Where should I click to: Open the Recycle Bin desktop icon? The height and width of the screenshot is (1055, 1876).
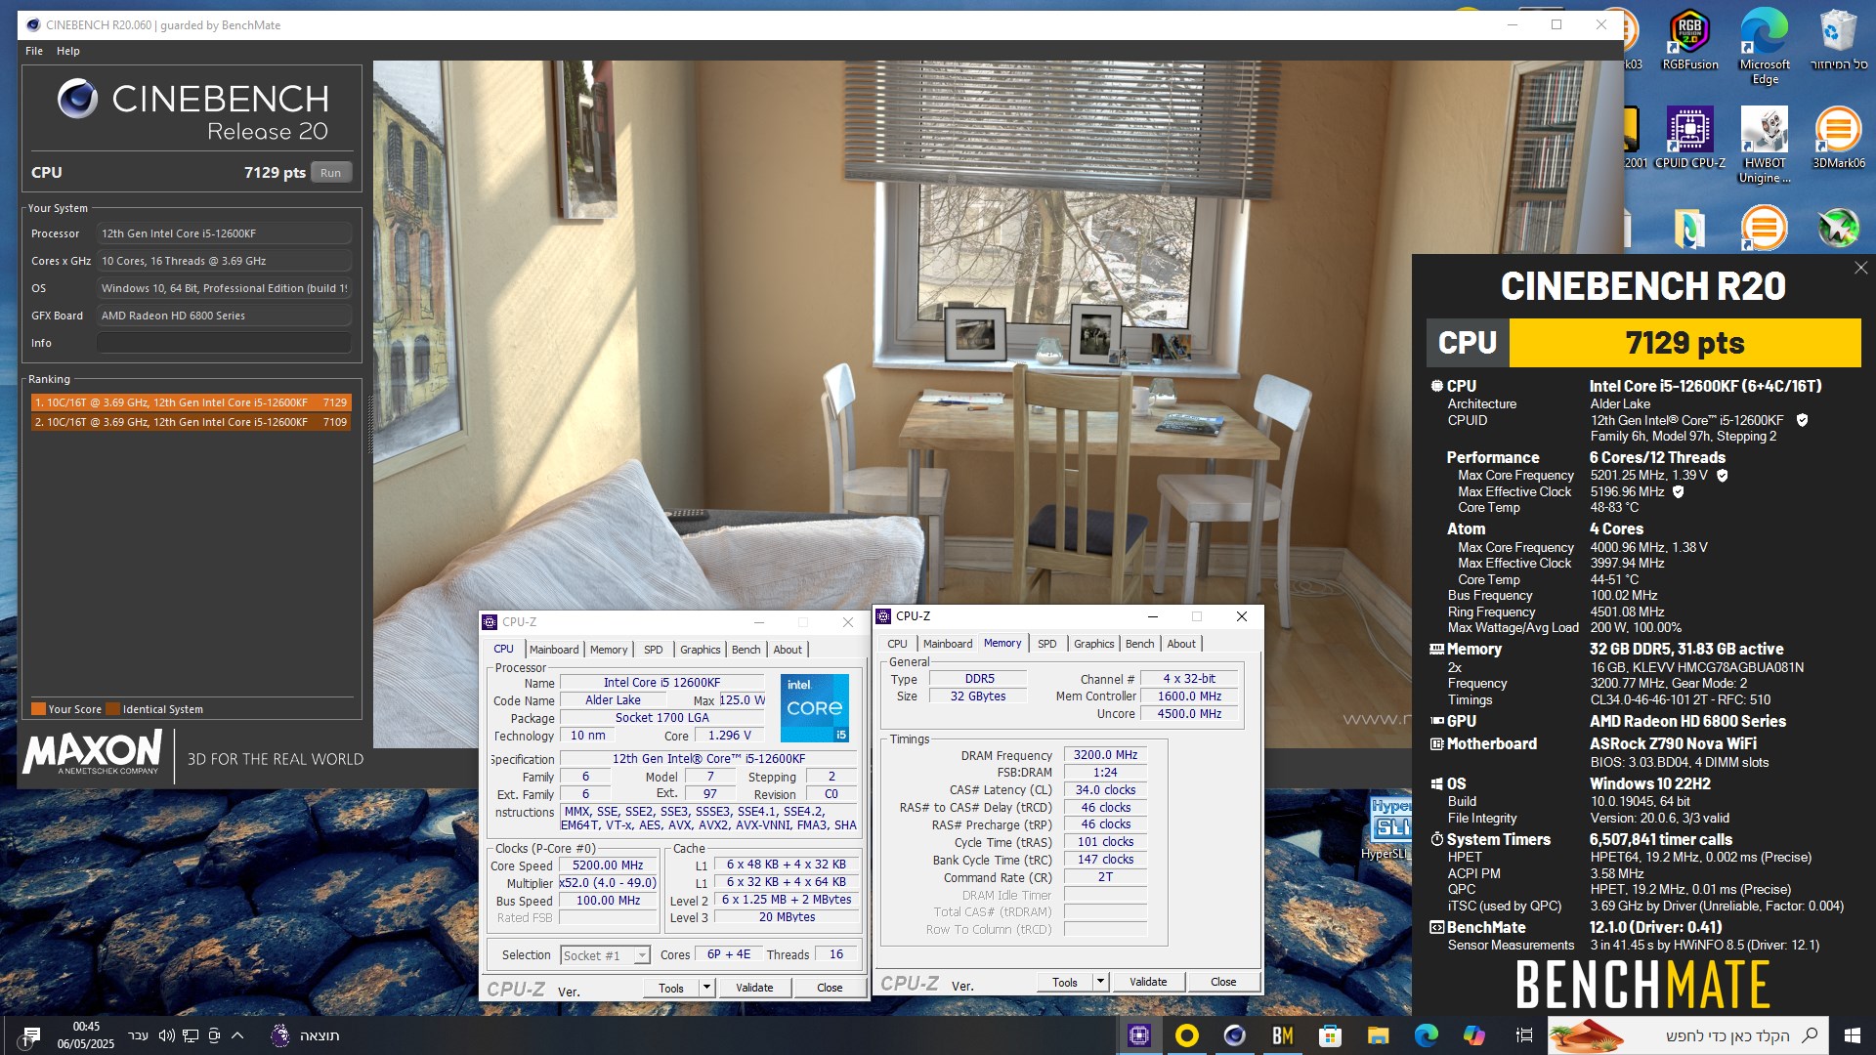click(x=1838, y=41)
